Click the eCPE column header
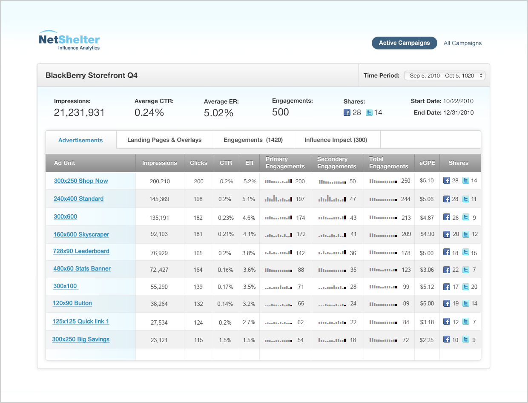528x403 pixels. [427, 163]
